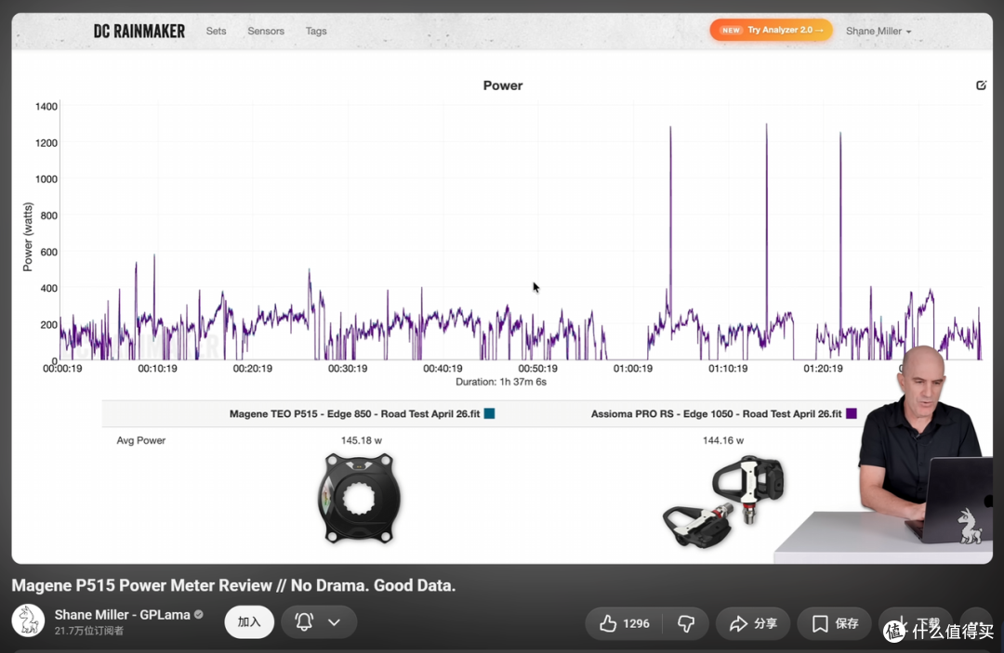Open the Shane Miller - GPLama channel avatar
1004x653 pixels.
click(x=28, y=621)
